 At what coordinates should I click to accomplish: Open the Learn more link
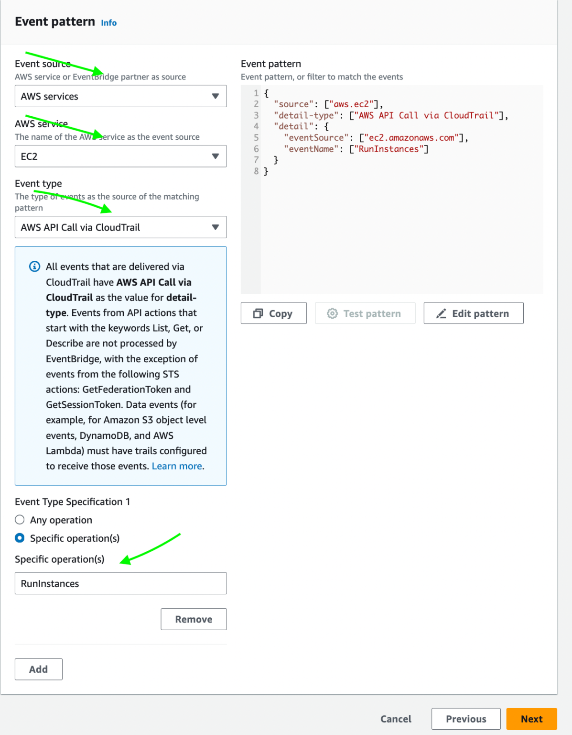click(176, 466)
